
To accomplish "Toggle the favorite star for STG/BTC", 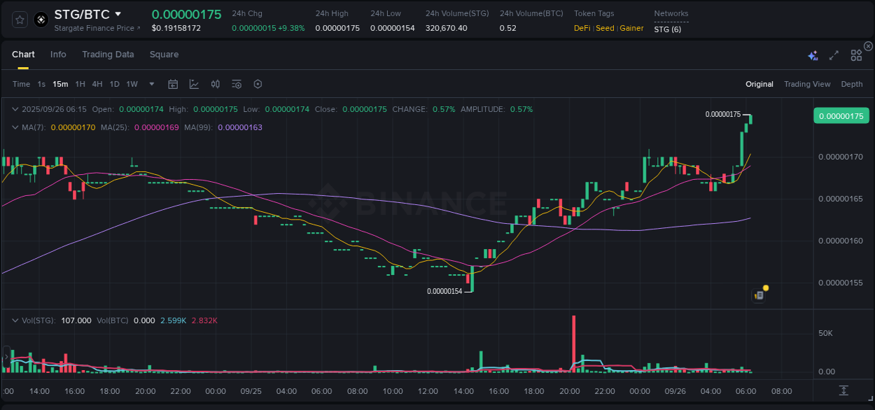I will (19, 19).
